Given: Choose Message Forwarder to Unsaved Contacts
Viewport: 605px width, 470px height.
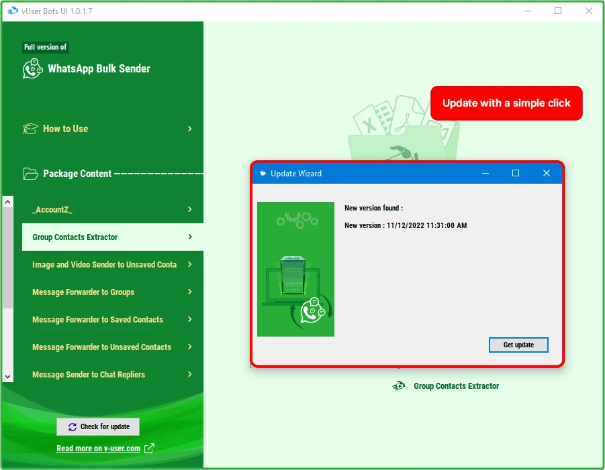Looking at the screenshot, I should click(113, 347).
